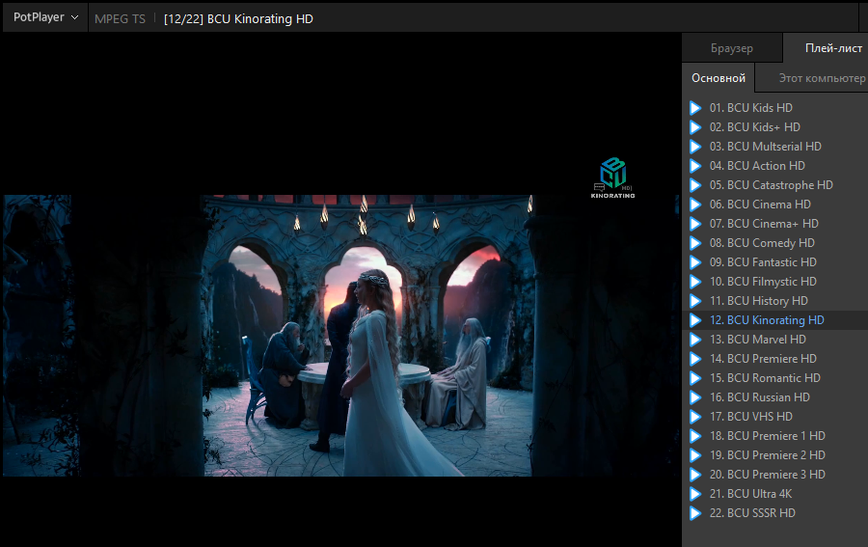Click play icon beside BCU SSSR HD
The width and height of the screenshot is (868, 547).
695,513
